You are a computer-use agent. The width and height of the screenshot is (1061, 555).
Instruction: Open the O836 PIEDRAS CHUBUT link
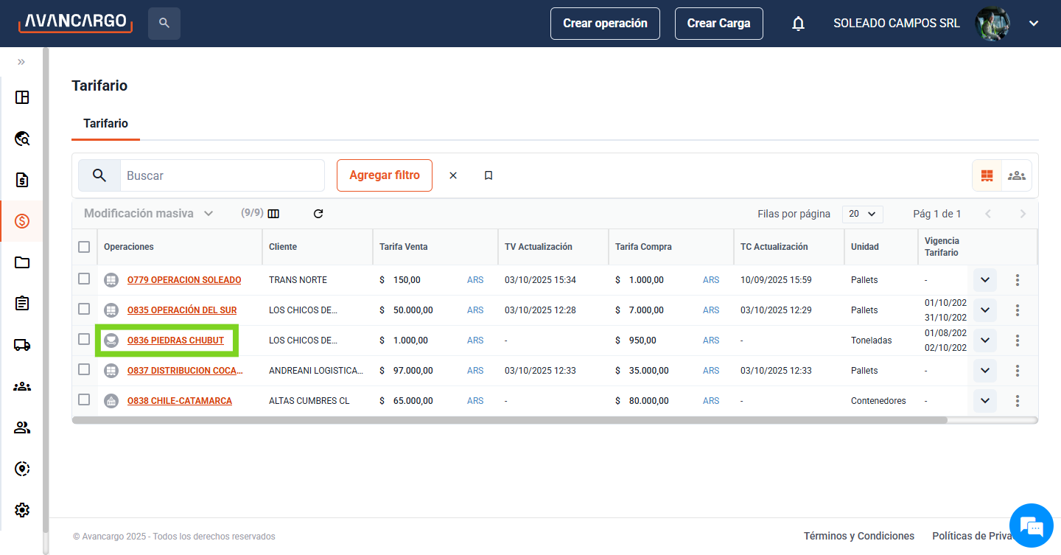click(x=175, y=341)
